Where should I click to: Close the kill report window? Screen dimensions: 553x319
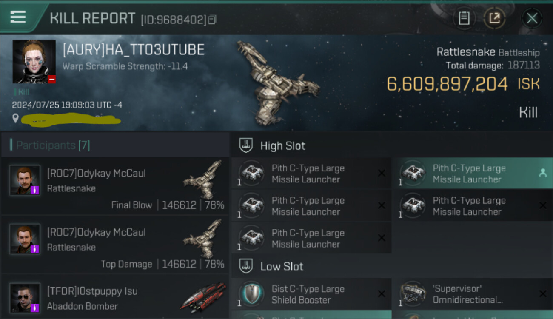[532, 18]
